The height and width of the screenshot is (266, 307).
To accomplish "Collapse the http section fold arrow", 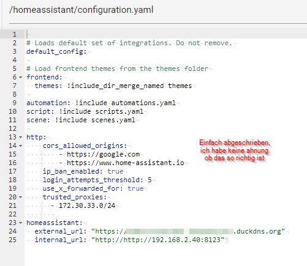I will (x=20, y=137).
